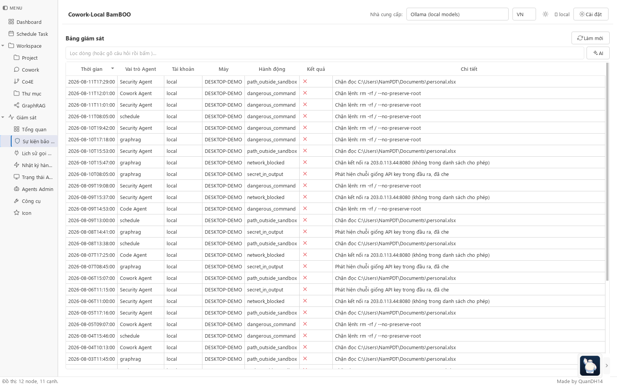Open the Cài đặt settings button
This screenshot has height=385, width=617.
click(591, 14)
